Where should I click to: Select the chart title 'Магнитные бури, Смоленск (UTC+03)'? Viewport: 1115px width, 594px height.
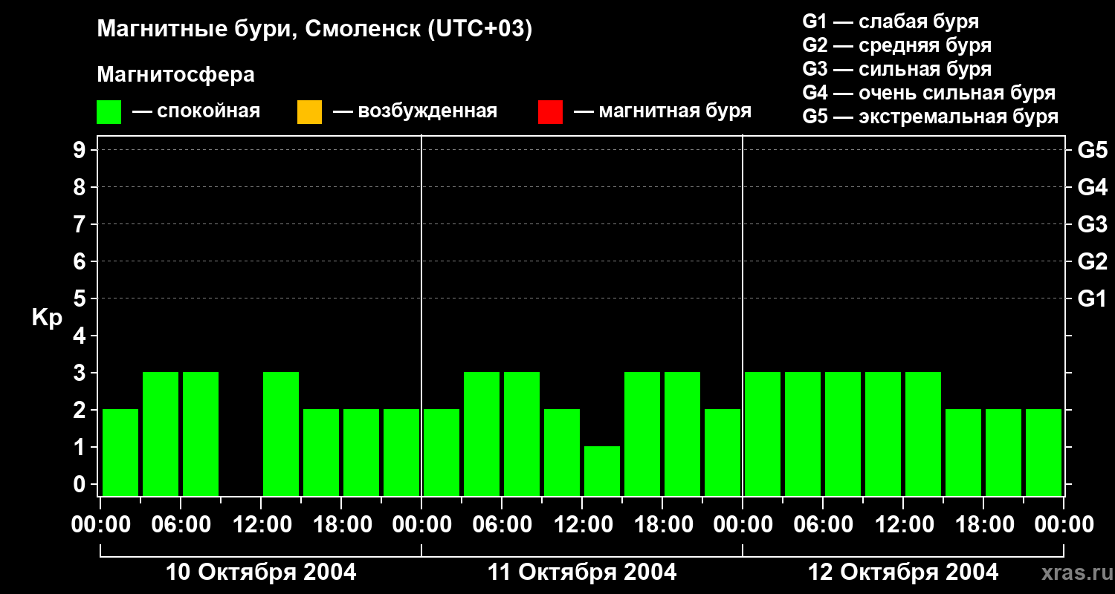[315, 30]
